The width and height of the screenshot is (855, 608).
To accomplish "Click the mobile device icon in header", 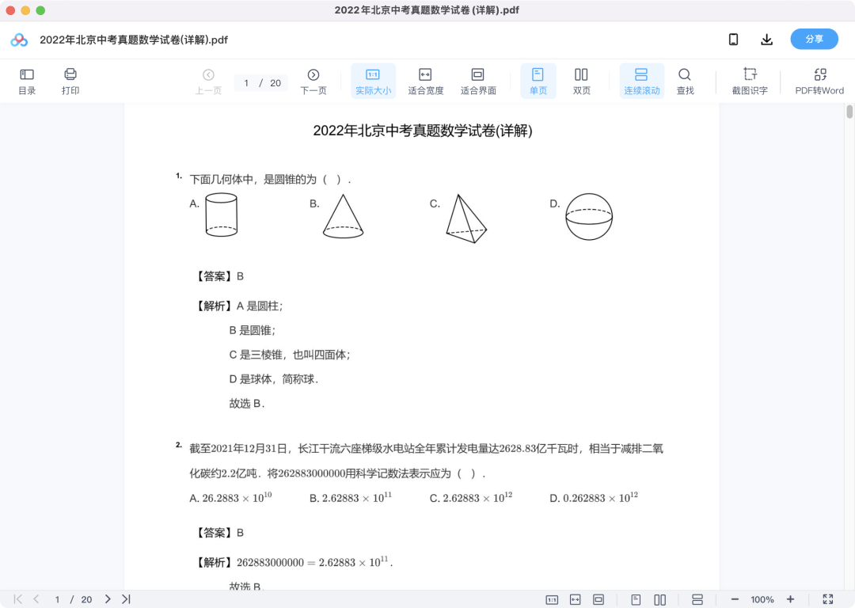I will [x=733, y=40].
